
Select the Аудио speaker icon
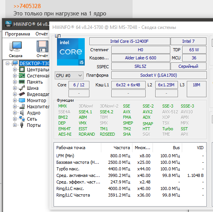click(22, 113)
